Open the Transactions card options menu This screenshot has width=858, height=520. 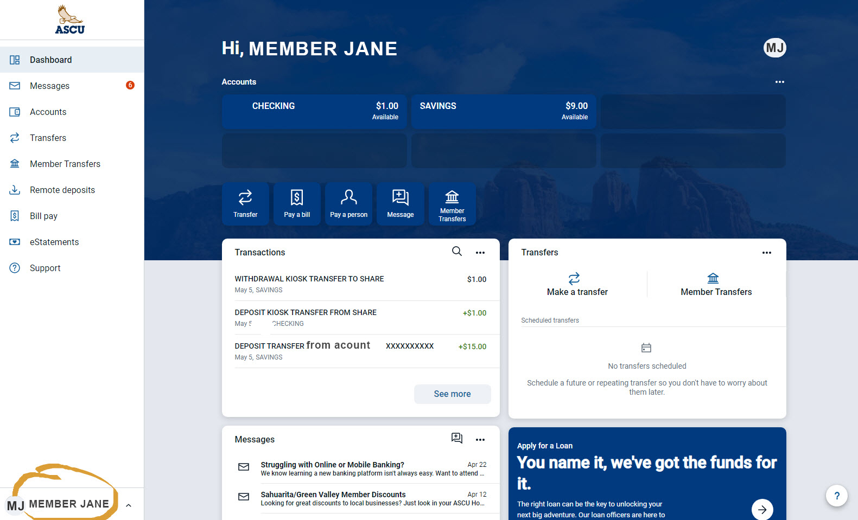click(480, 253)
